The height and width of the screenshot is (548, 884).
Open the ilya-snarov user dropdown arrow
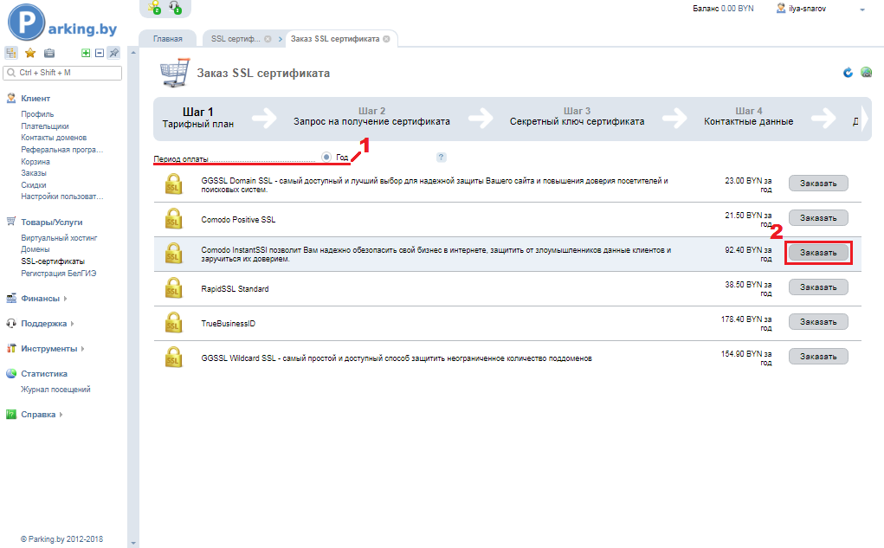pyautogui.click(x=862, y=10)
